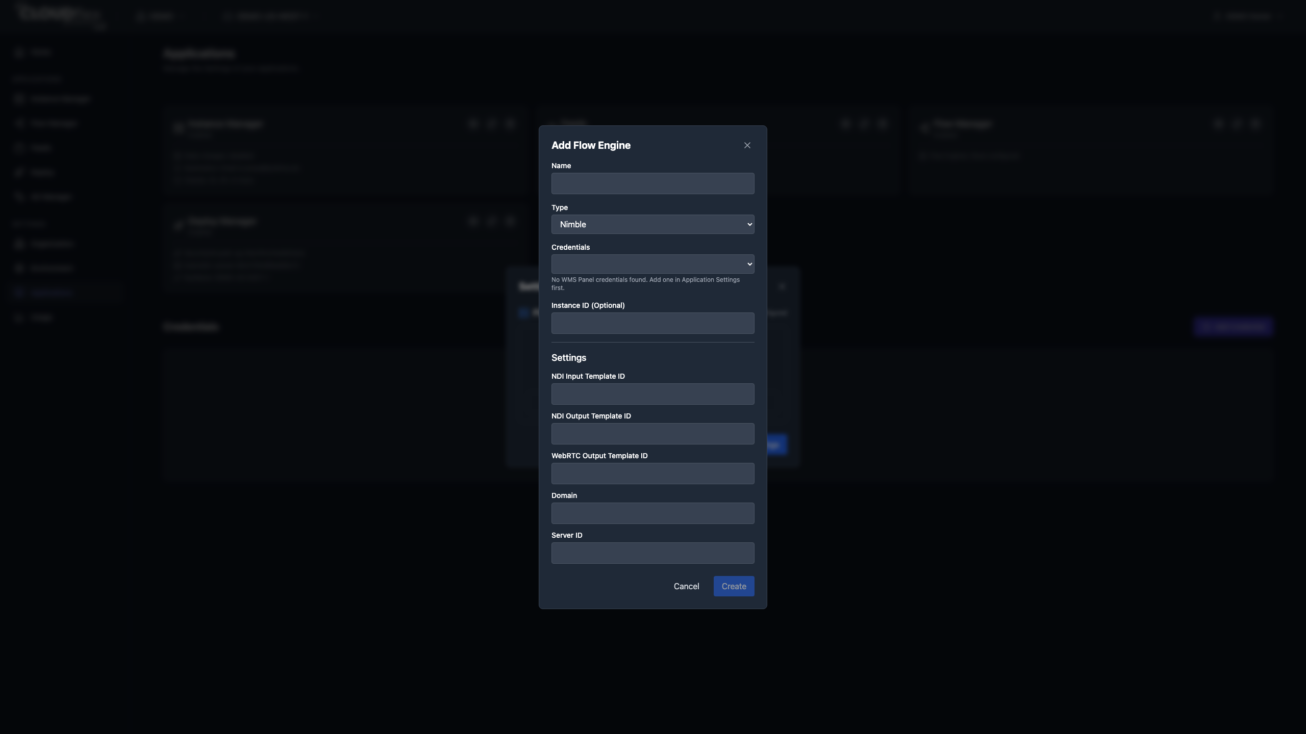The height and width of the screenshot is (734, 1306).
Task: Click the NDI Input Template ID field
Action: [652, 394]
